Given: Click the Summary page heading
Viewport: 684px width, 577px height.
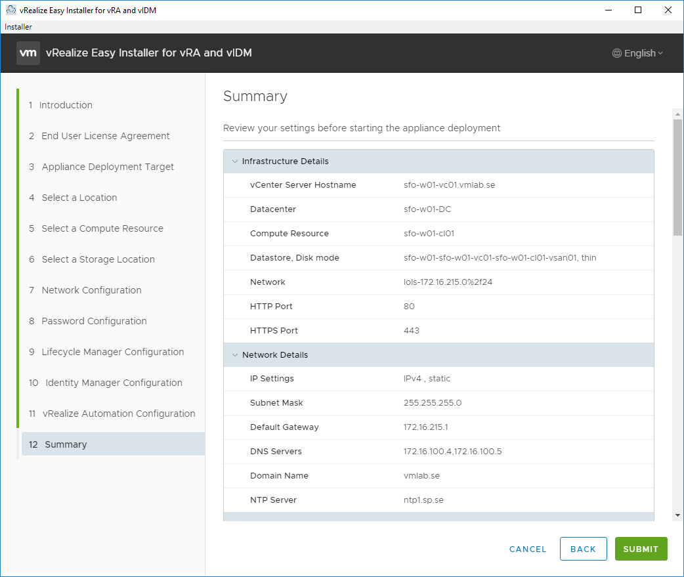Looking at the screenshot, I should pyautogui.click(x=255, y=96).
